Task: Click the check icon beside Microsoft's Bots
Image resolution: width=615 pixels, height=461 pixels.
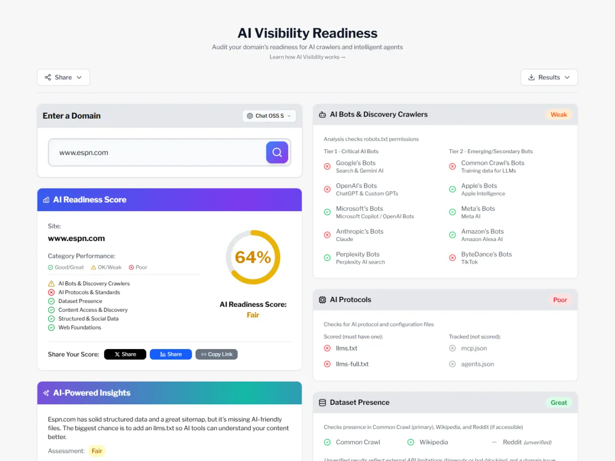Action: (327, 212)
